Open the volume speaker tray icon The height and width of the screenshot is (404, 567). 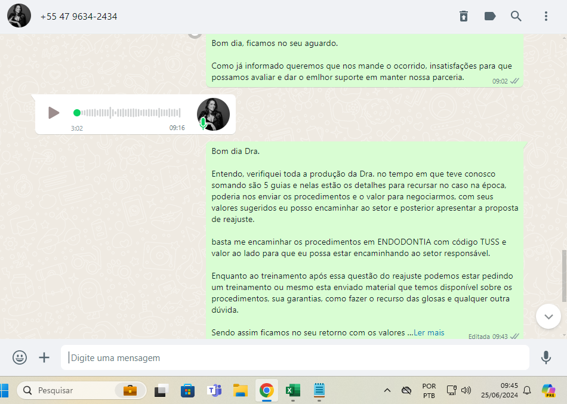(x=466, y=391)
